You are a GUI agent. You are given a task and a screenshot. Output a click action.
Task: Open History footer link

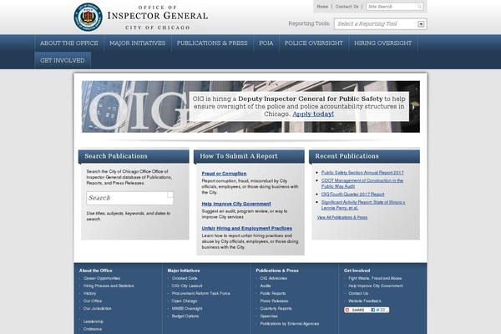click(x=89, y=293)
